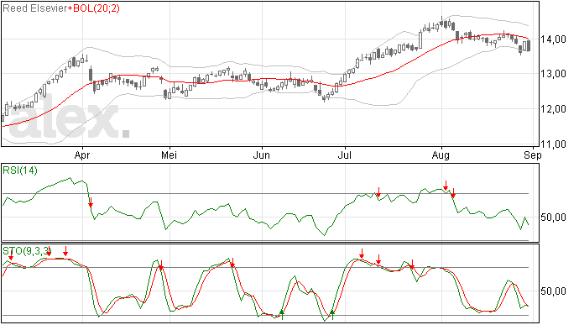579x325 pixels.
Task: Click the red RSI sell arrow in early April
Action: click(91, 202)
